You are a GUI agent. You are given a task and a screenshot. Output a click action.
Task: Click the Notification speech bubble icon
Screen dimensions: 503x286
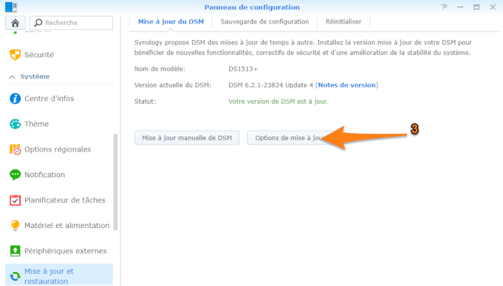[x=15, y=174]
